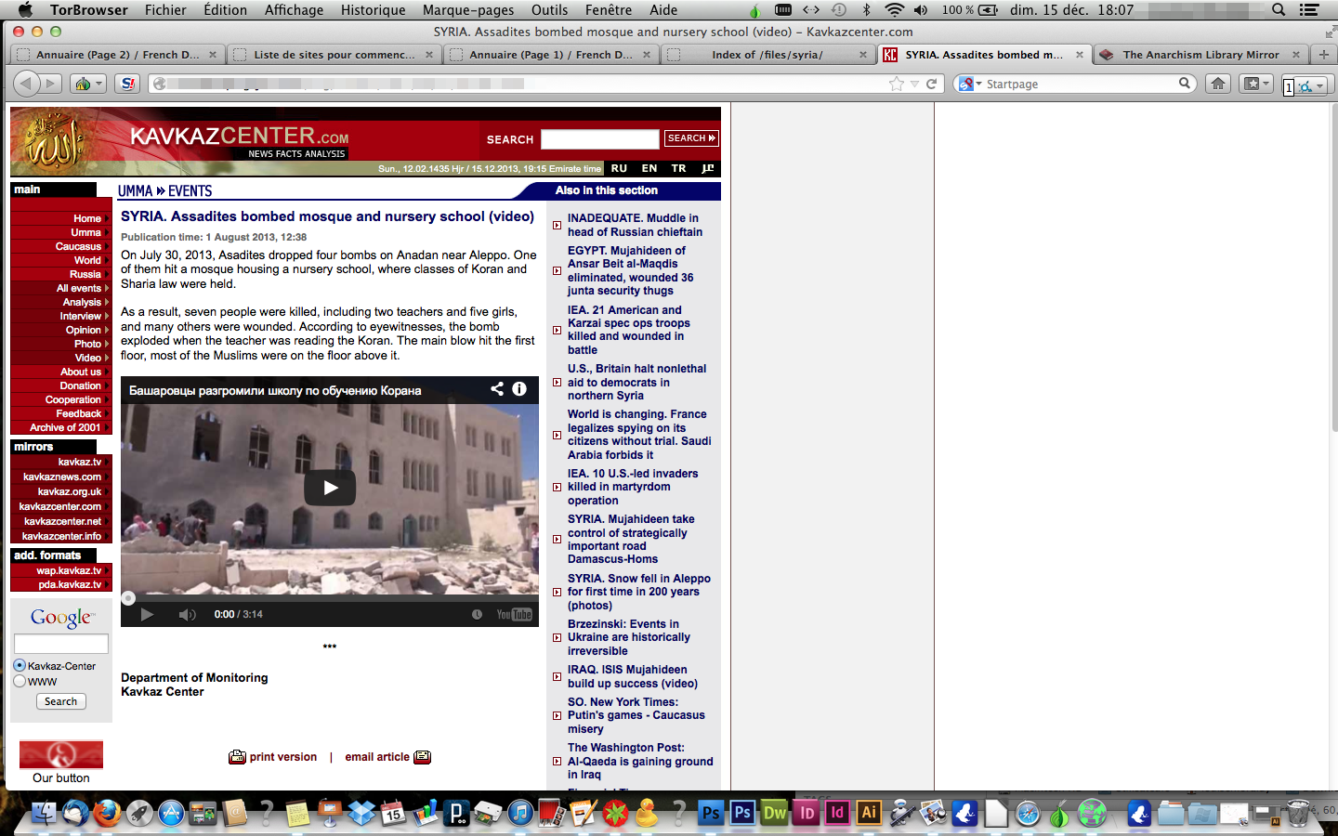Launch Firefox from the Dock
Image resolution: width=1338 pixels, height=836 pixels.
[108, 814]
